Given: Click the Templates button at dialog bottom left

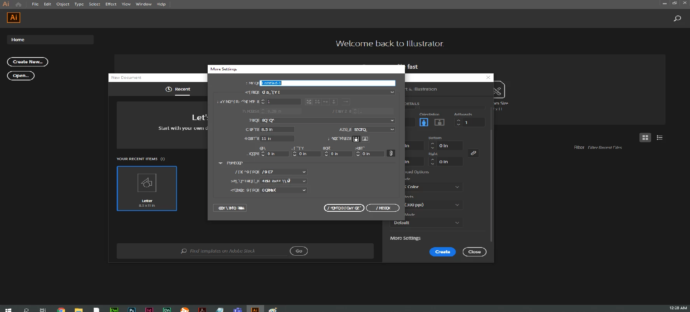Looking at the screenshot, I should tap(230, 208).
